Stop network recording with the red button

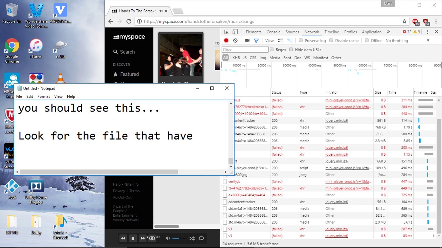click(x=226, y=41)
